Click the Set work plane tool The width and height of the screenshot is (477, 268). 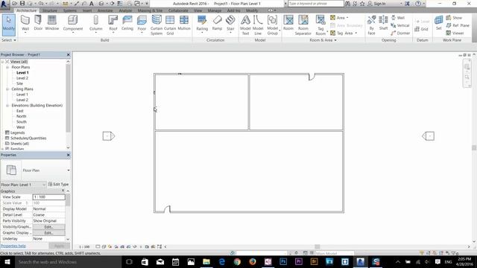(x=438, y=23)
